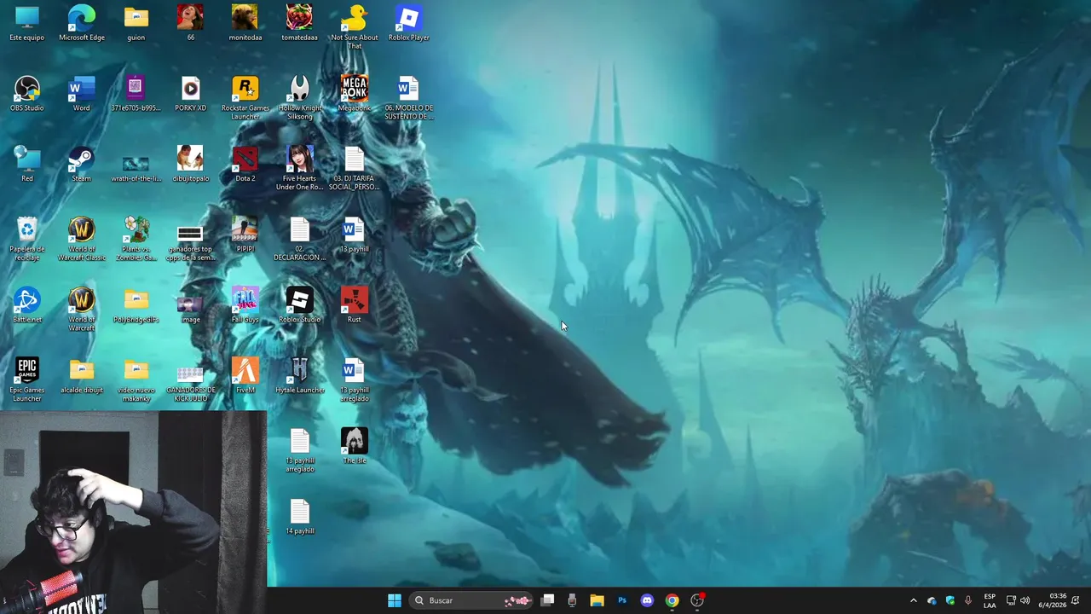Select the 14 payhill text file

[299, 517]
